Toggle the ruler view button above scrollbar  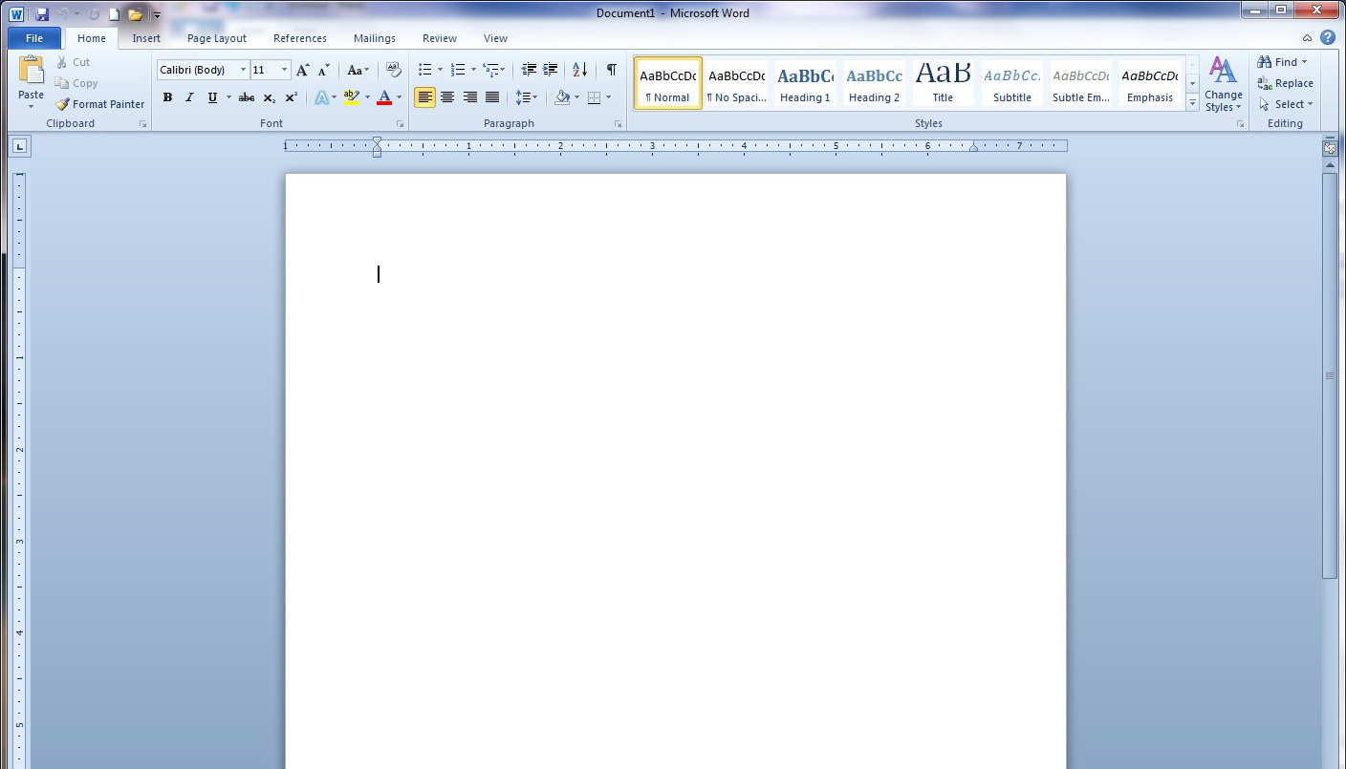point(1330,147)
